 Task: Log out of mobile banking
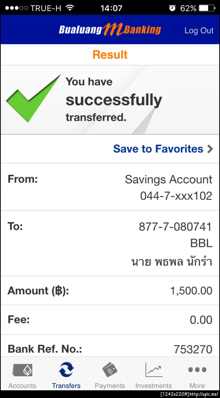click(x=199, y=31)
